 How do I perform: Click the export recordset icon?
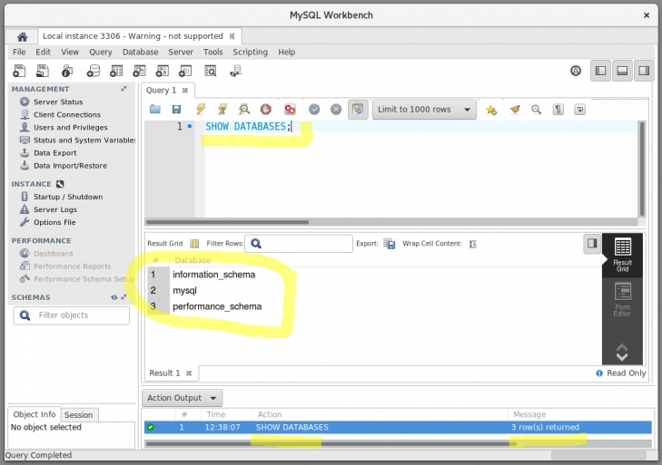coord(390,244)
